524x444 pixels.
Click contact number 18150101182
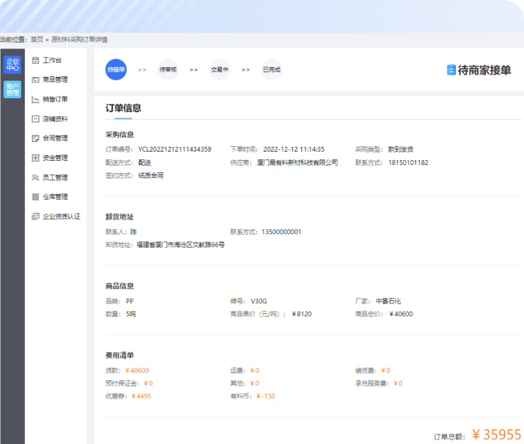(x=408, y=163)
